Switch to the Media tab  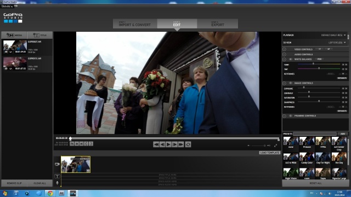(x=14, y=35)
